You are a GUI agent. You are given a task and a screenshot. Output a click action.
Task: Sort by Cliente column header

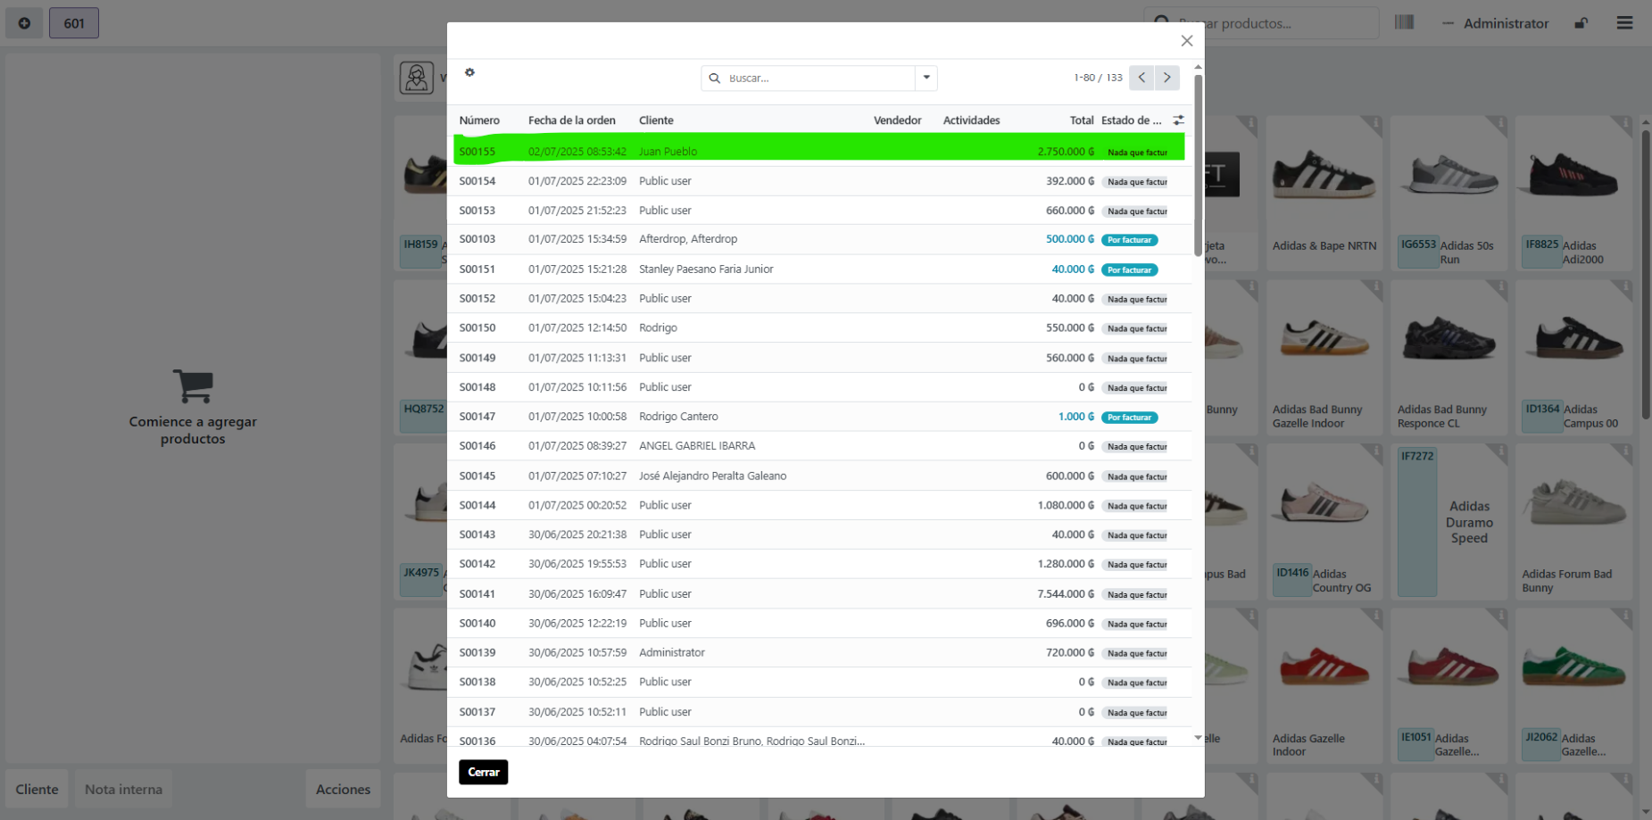[x=656, y=120]
